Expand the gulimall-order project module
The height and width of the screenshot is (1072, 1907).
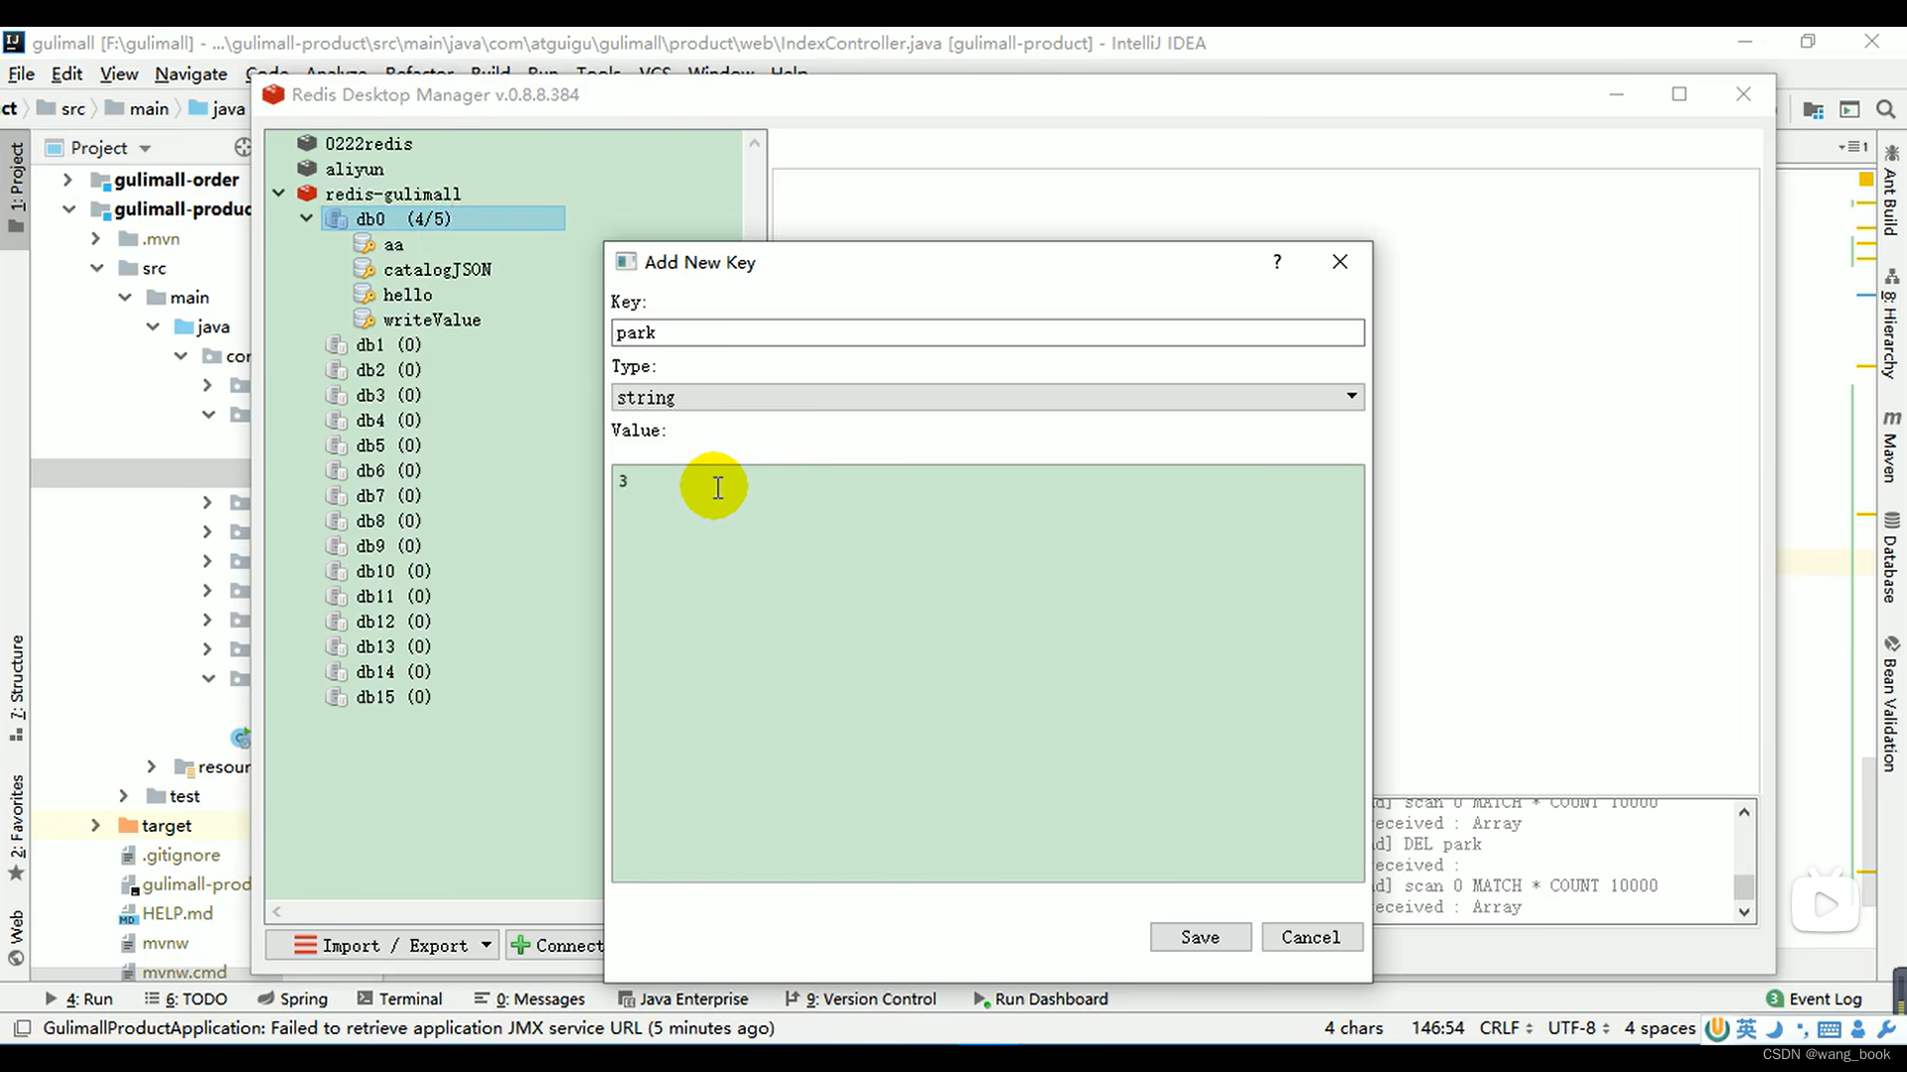(x=68, y=180)
